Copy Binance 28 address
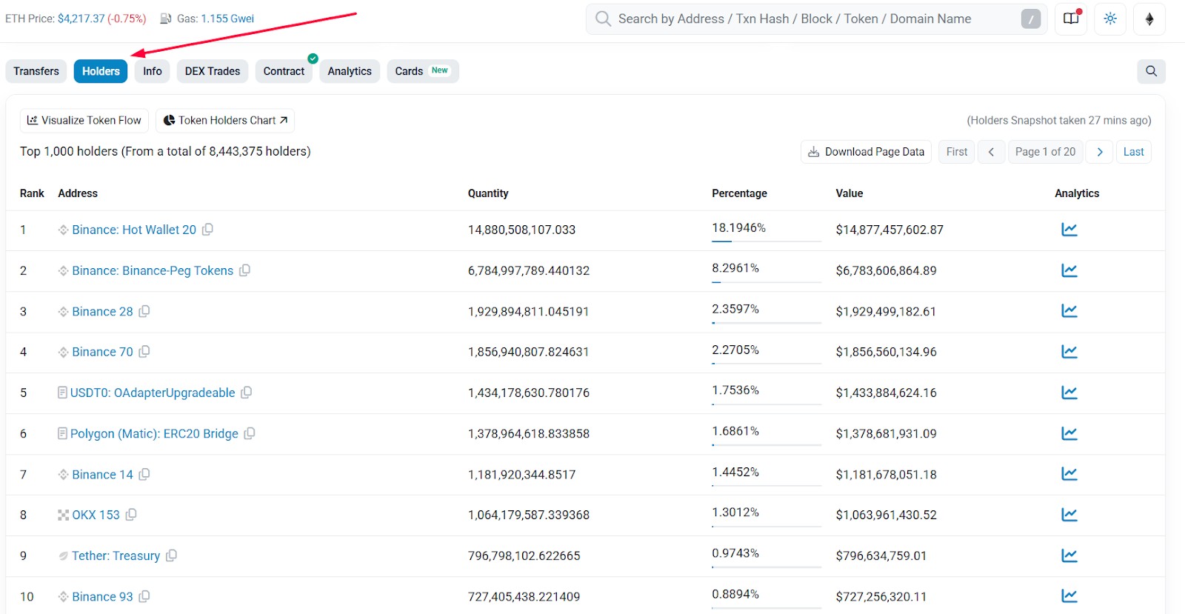1185x614 pixels. coord(144,311)
